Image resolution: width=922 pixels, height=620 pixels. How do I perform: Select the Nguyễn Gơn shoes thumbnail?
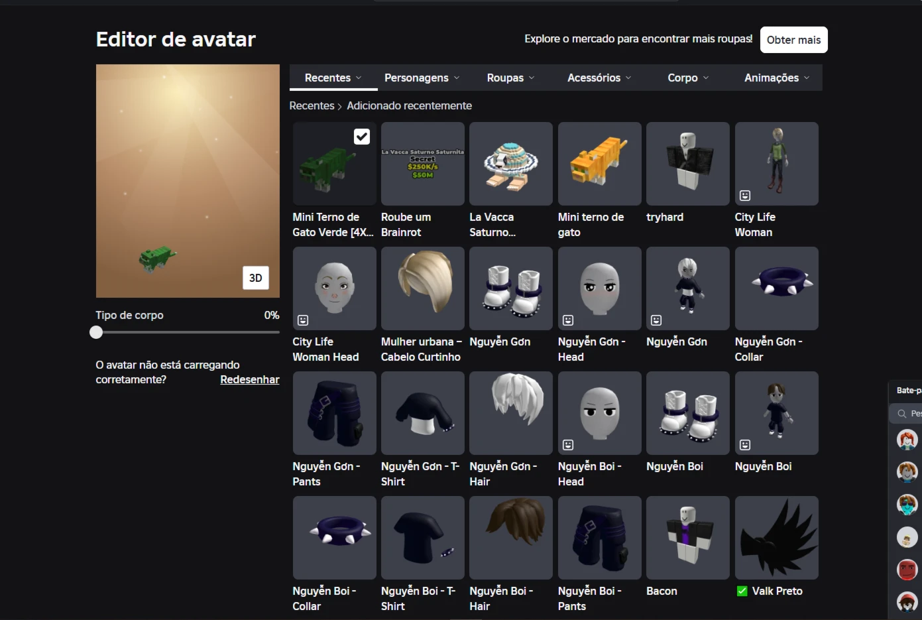pos(511,288)
